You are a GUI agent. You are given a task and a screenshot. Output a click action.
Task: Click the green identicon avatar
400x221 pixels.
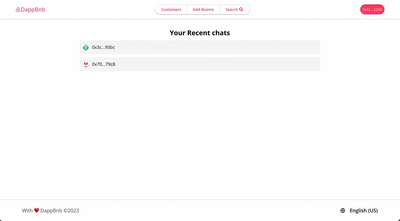click(x=86, y=47)
